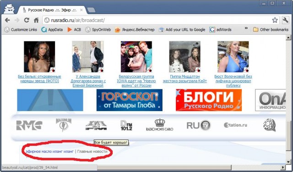Open thumbnail of the IOWA group

pos(136,57)
